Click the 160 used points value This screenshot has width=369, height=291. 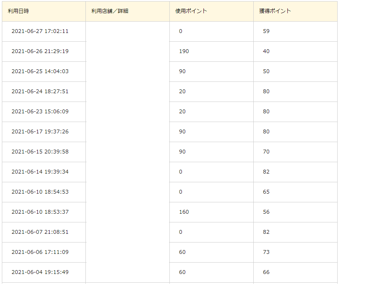pos(184,212)
